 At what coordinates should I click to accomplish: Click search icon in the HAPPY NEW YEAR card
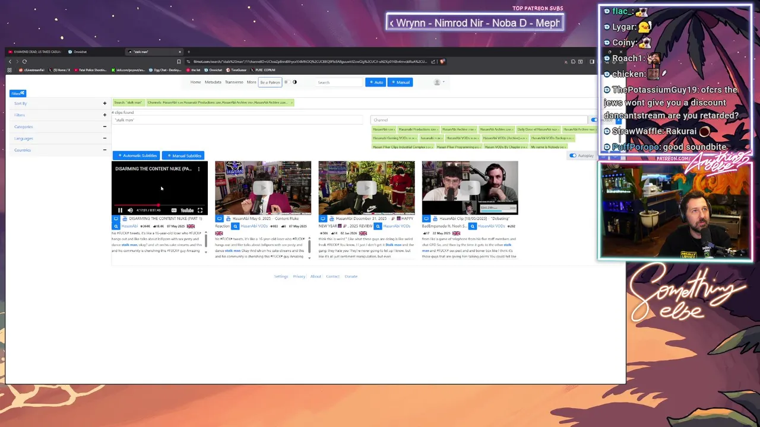[x=378, y=226]
